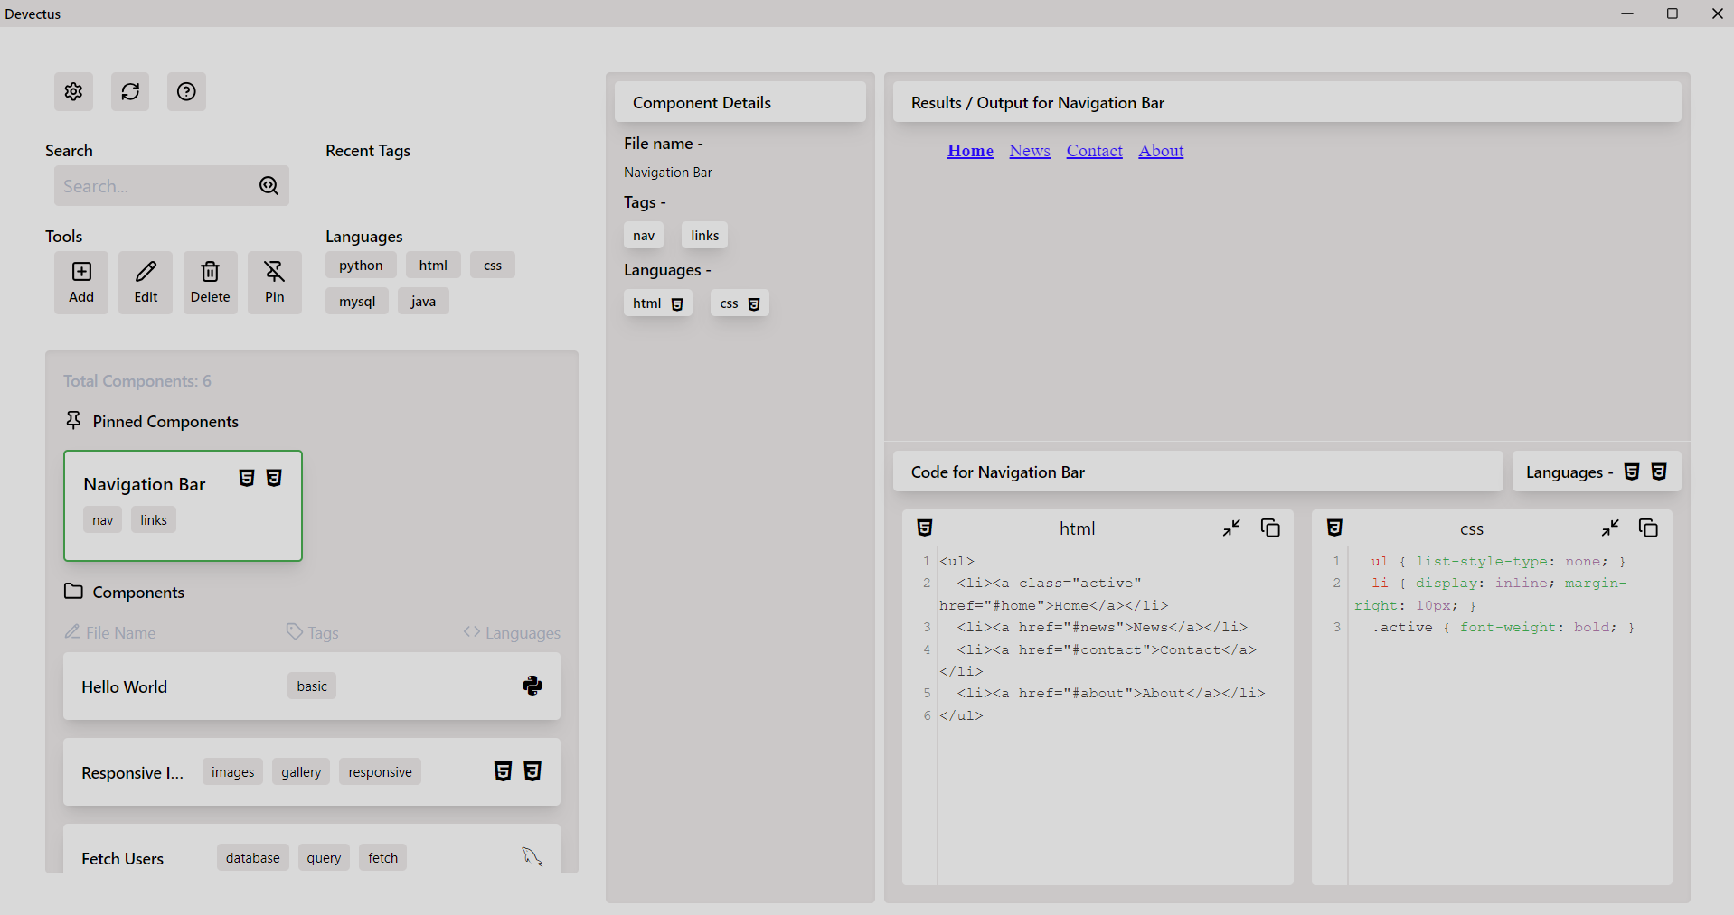
Task: Click the search magnifier icon
Action: pos(269,185)
